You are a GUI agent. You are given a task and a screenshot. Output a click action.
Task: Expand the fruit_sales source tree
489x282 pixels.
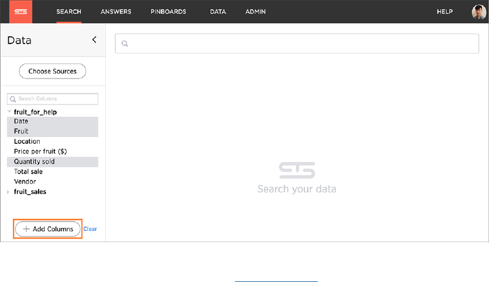[x=9, y=192]
